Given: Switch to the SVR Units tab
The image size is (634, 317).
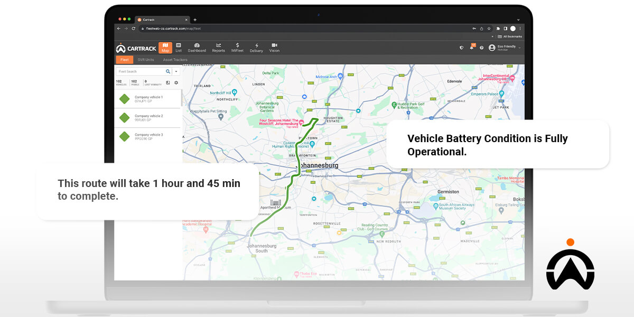Looking at the screenshot, I should pos(146,60).
